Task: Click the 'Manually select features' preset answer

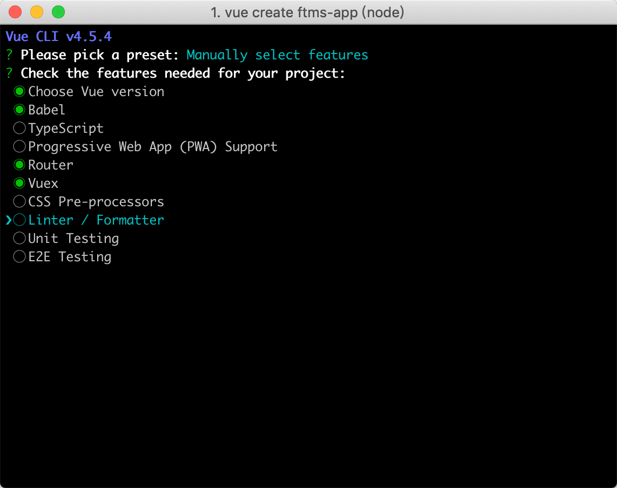Action: 277,55
